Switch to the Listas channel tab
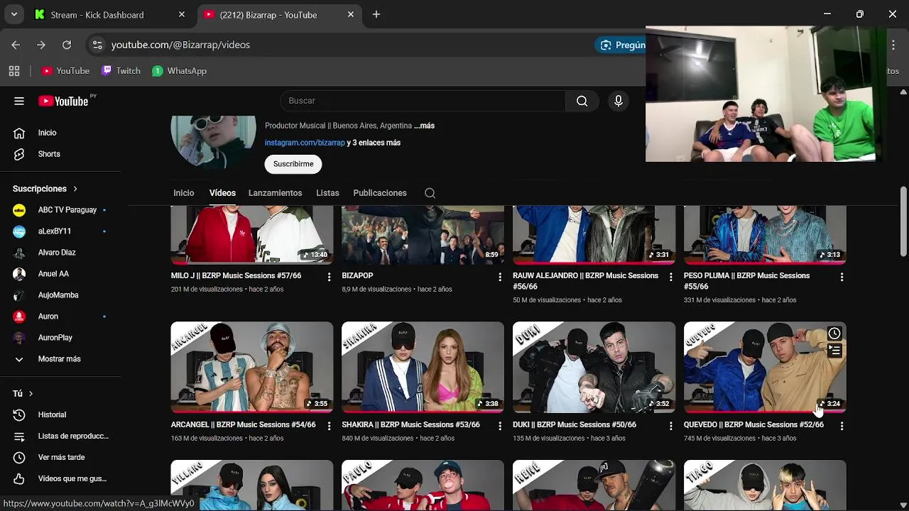909x511 pixels. (327, 193)
